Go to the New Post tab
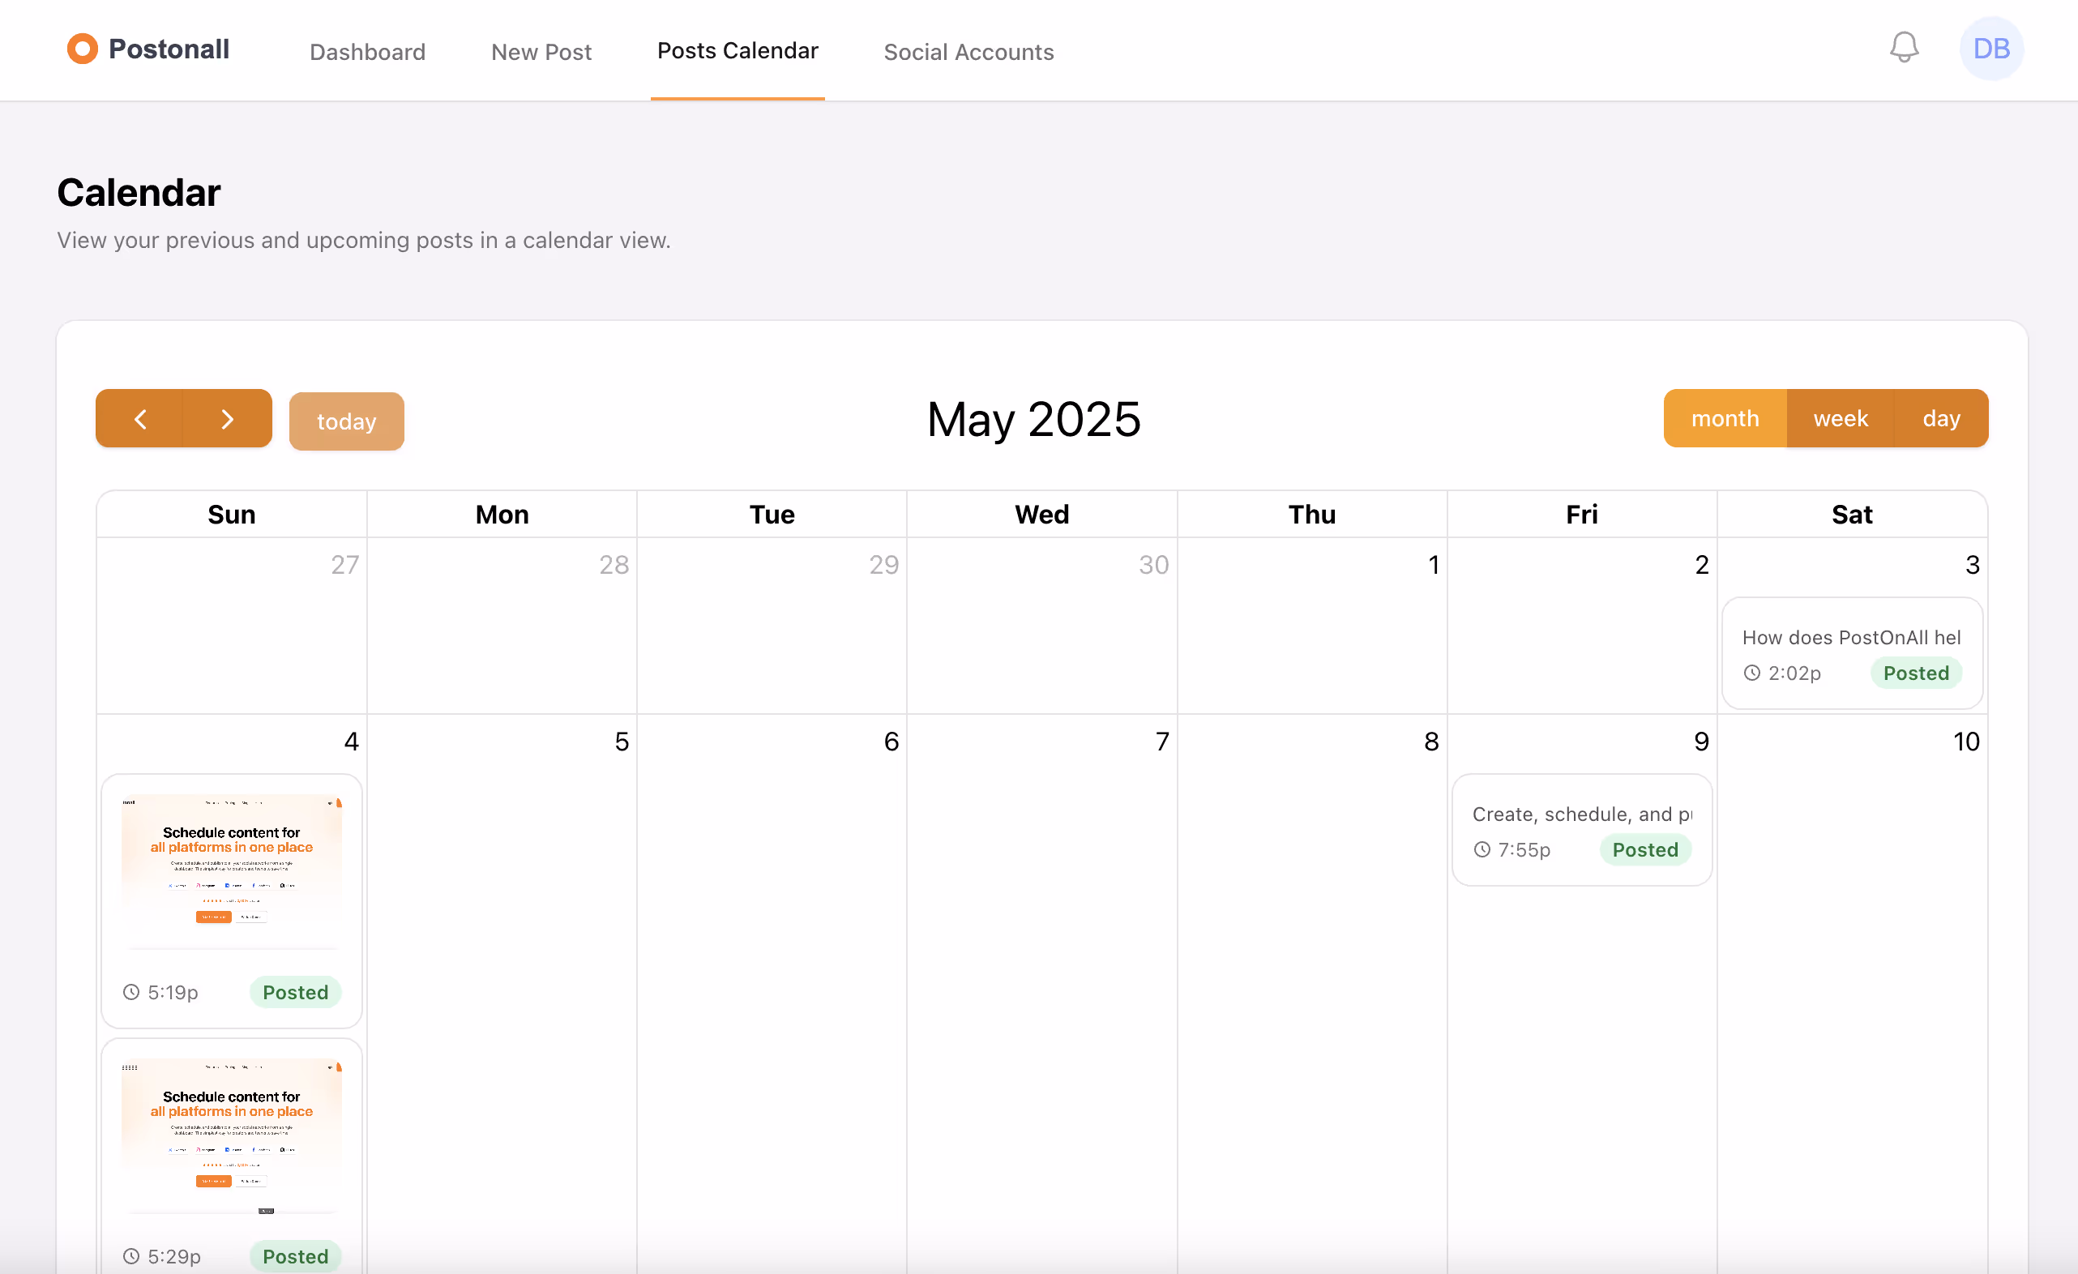The width and height of the screenshot is (2078, 1274). pyautogui.click(x=541, y=51)
